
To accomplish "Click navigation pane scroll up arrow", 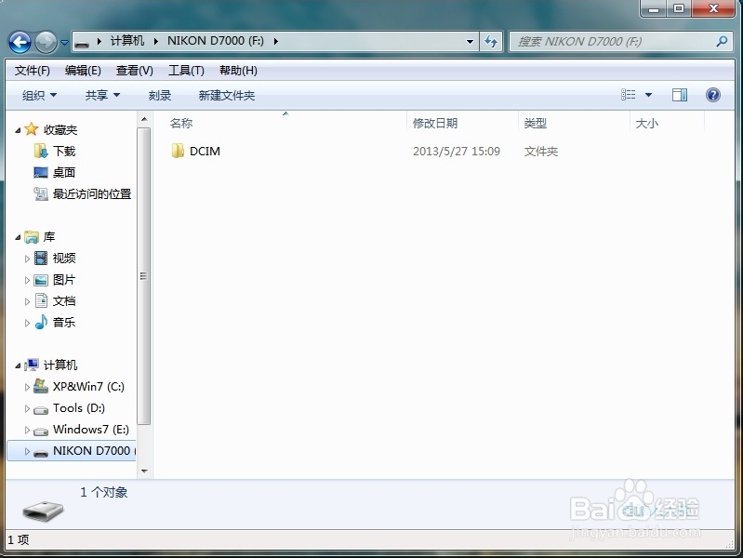I will [144, 119].
